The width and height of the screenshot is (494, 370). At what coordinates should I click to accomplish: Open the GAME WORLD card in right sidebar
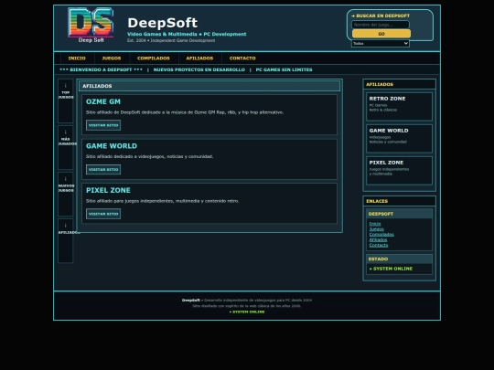399,139
